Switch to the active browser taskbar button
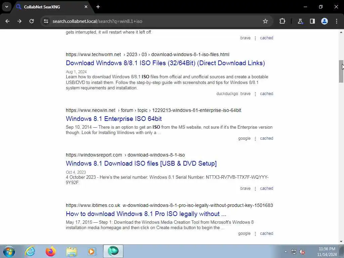Viewport: 344px width, 258px height. (x=113, y=251)
